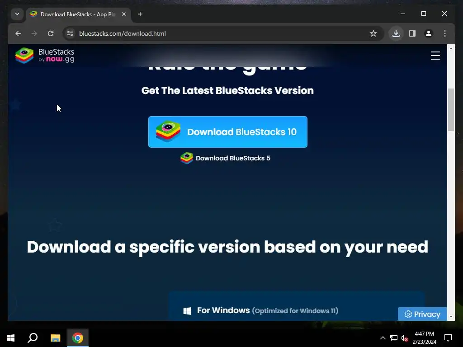Click the BlueStacks 5 small logo icon
Screen dimensions: 463x347
tap(187, 158)
